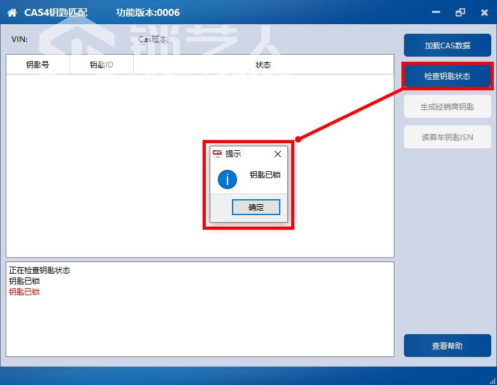The height and width of the screenshot is (385, 497).
Task: Go to home via house icon
Action: click(x=12, y=13)
